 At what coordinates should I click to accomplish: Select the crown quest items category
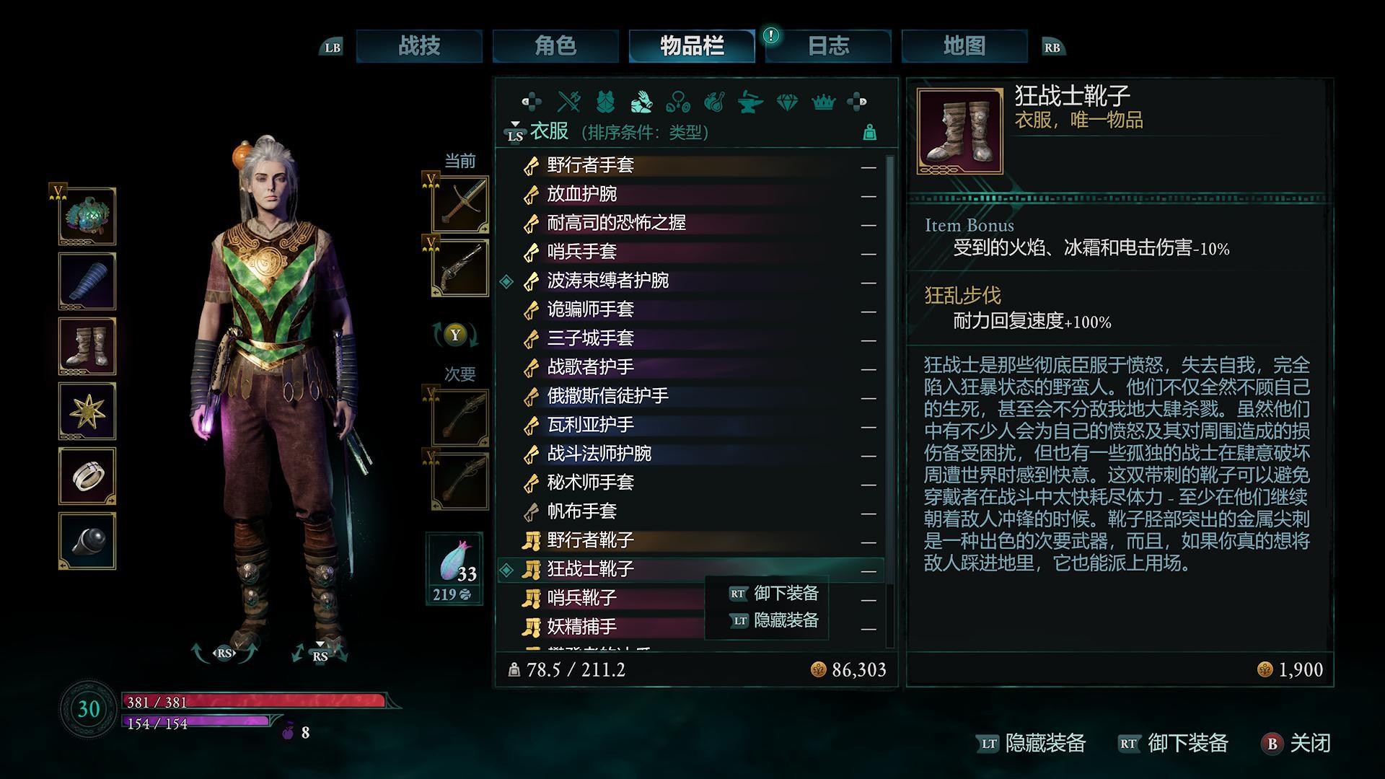[x=823, y=102]
